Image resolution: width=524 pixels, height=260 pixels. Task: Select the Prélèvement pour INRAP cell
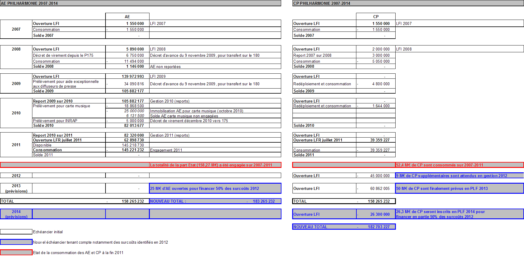69,121
